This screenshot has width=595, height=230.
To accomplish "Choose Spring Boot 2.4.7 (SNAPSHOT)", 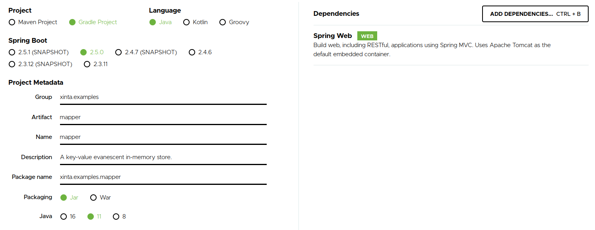I will click(118, 52).
